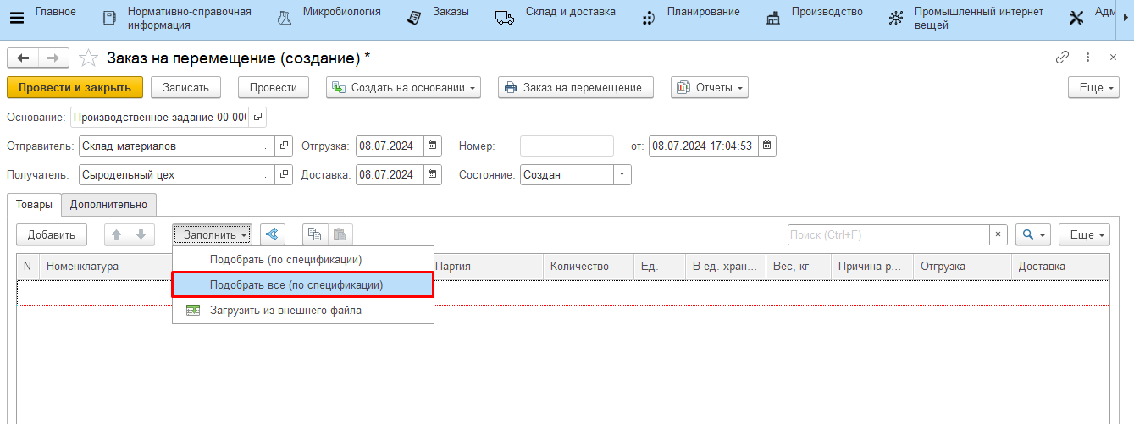The image size is (1134, 424).
Task: Open Создать на основании dropdown
Action: click(x=404, y=88)
